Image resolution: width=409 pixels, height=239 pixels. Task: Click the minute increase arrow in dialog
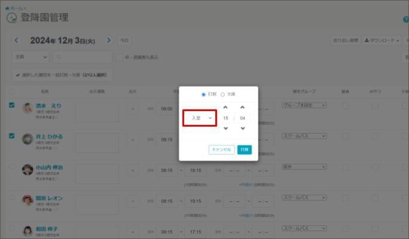242,108
